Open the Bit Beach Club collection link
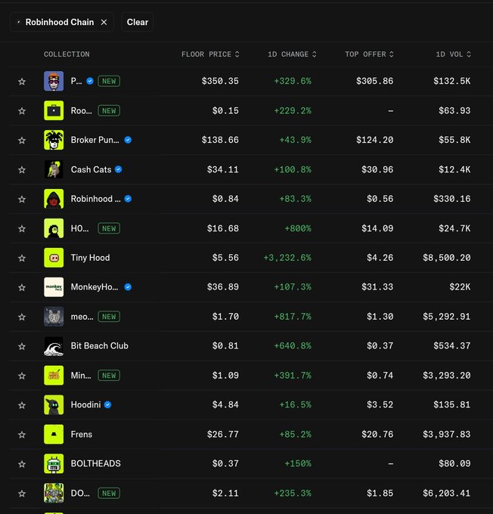This screenshot has height=514, width=493. click(99, 346)
